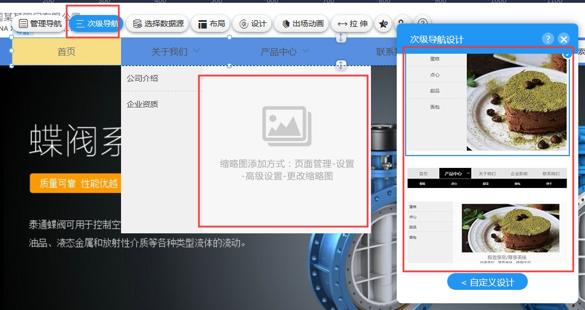Select the 首页 navigation item

[x=67, y=51]
